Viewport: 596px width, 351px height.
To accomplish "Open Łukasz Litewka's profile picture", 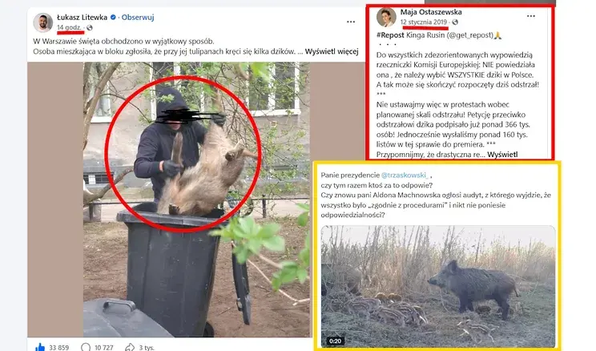I will [x=42, y=22].
